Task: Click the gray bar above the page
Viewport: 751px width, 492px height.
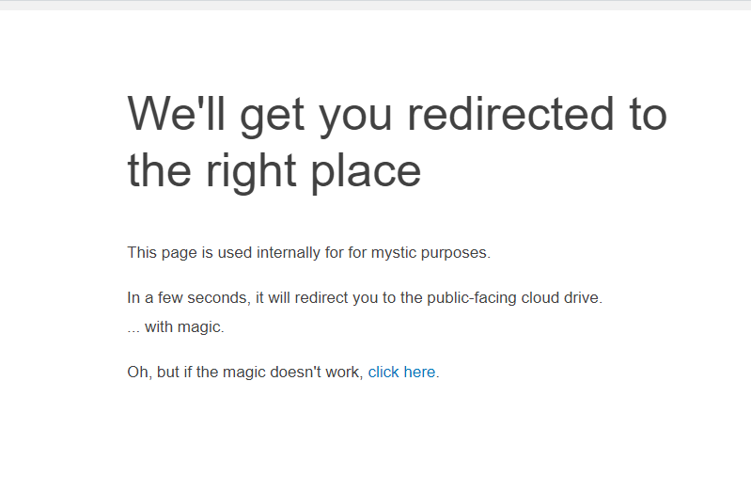Action: pos(376,6)
